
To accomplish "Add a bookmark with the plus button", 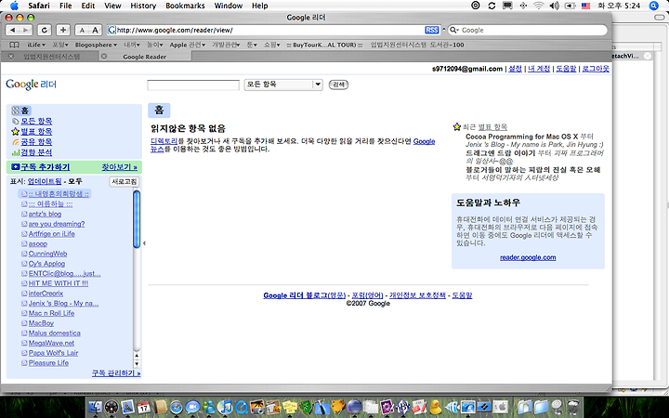I will pyautogui.click(x=63, y=30).
